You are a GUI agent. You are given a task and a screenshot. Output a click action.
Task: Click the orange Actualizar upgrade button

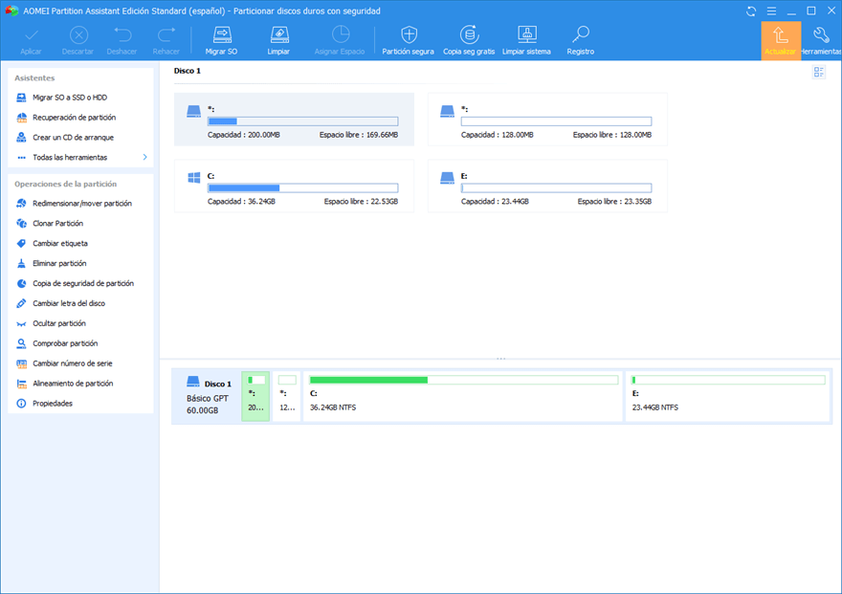(x=781, y=41)
